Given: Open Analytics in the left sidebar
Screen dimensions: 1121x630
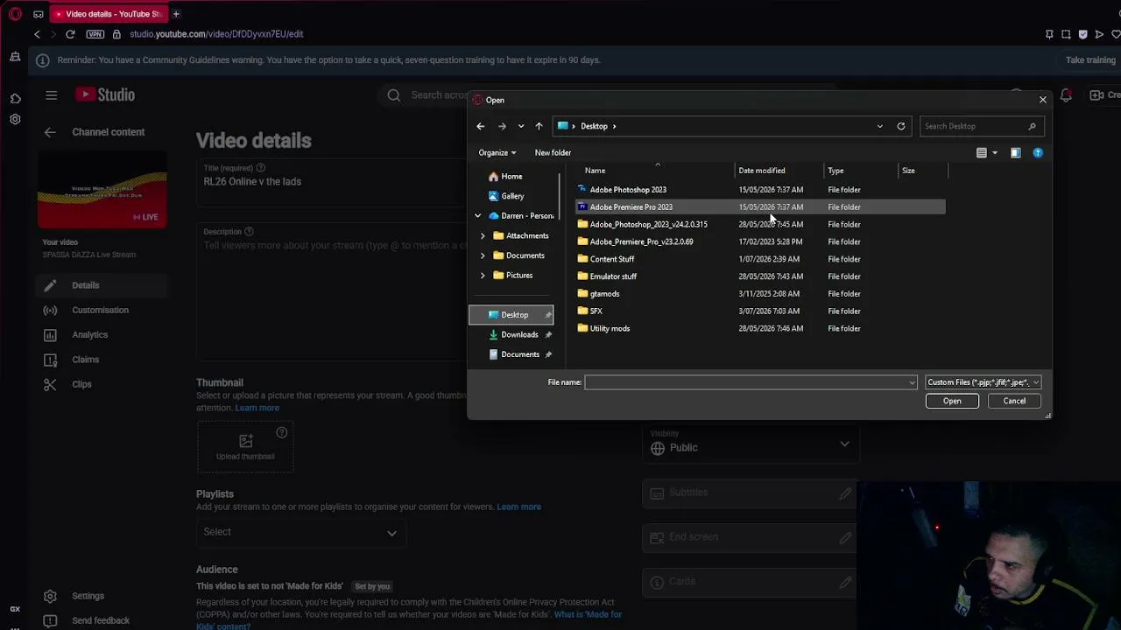Looking at the screenshot, I should 102,334.
